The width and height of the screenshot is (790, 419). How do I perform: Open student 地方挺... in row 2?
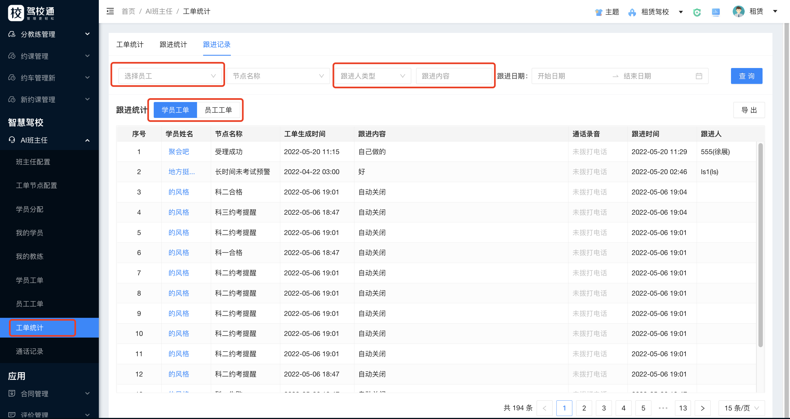coord(181,172)
